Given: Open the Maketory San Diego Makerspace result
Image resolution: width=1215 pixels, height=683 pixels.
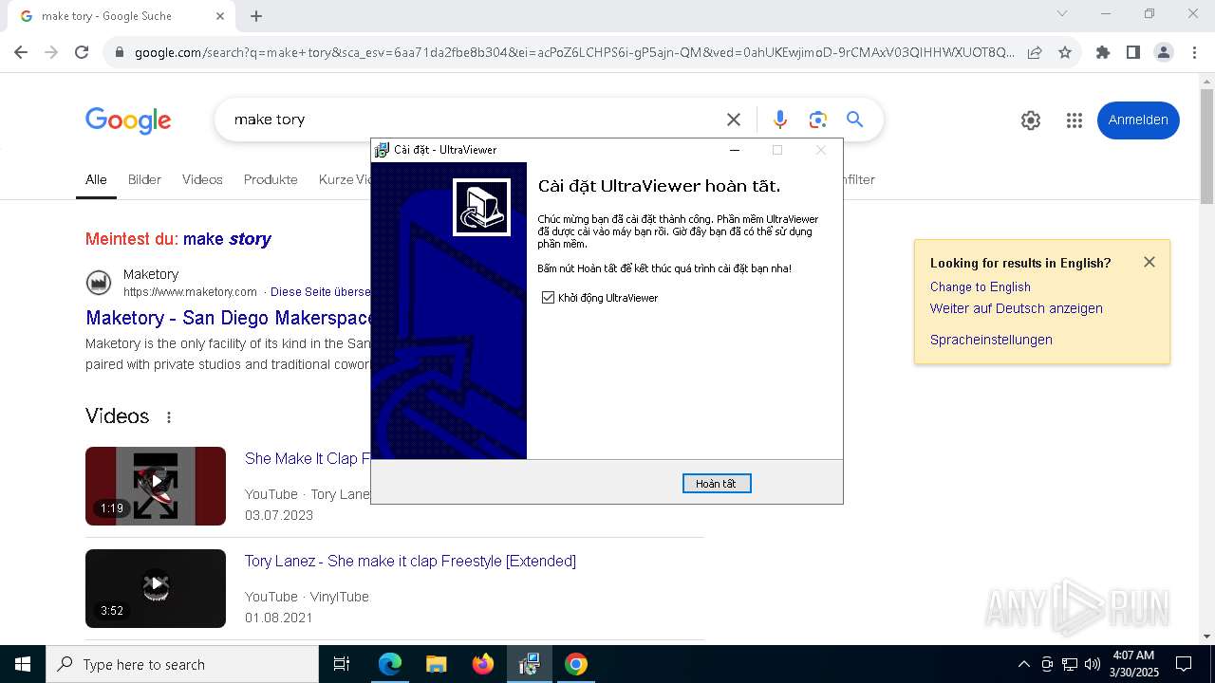Looking at the screenshot, I should pyautogui.click(x=228, y=318).
